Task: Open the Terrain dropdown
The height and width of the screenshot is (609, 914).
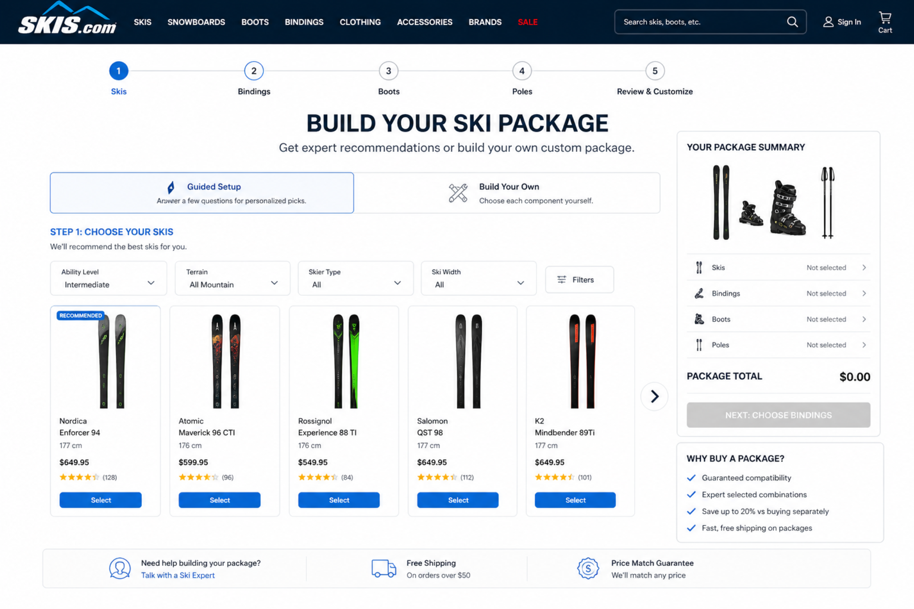Action: [x=232, y=278]
